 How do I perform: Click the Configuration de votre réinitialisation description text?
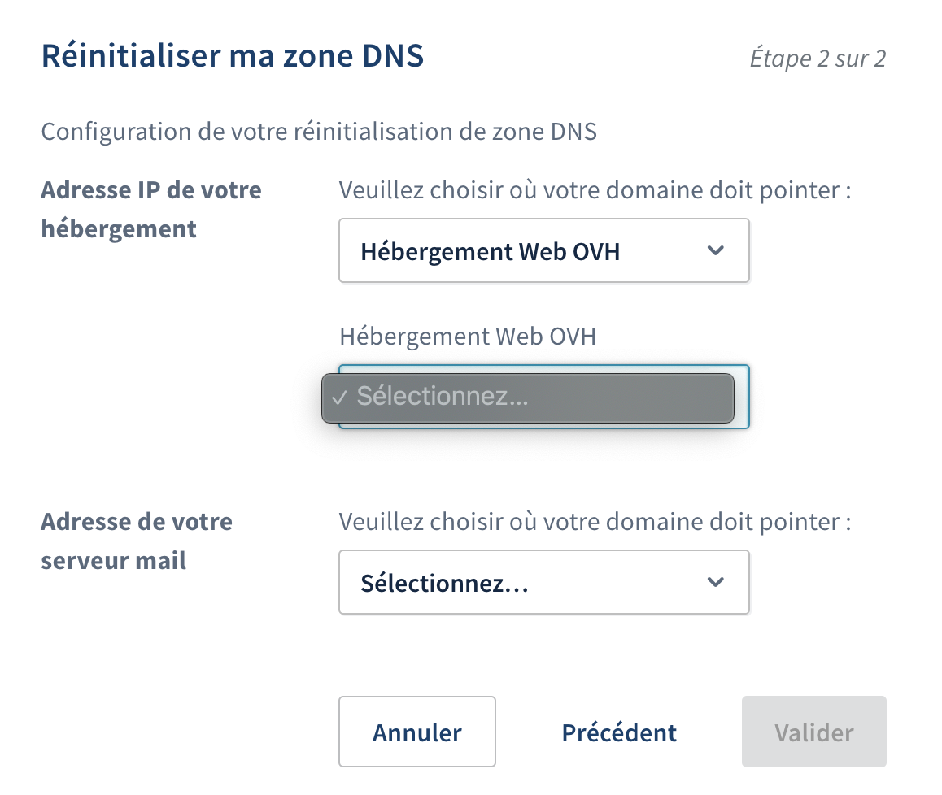(319, 132)
